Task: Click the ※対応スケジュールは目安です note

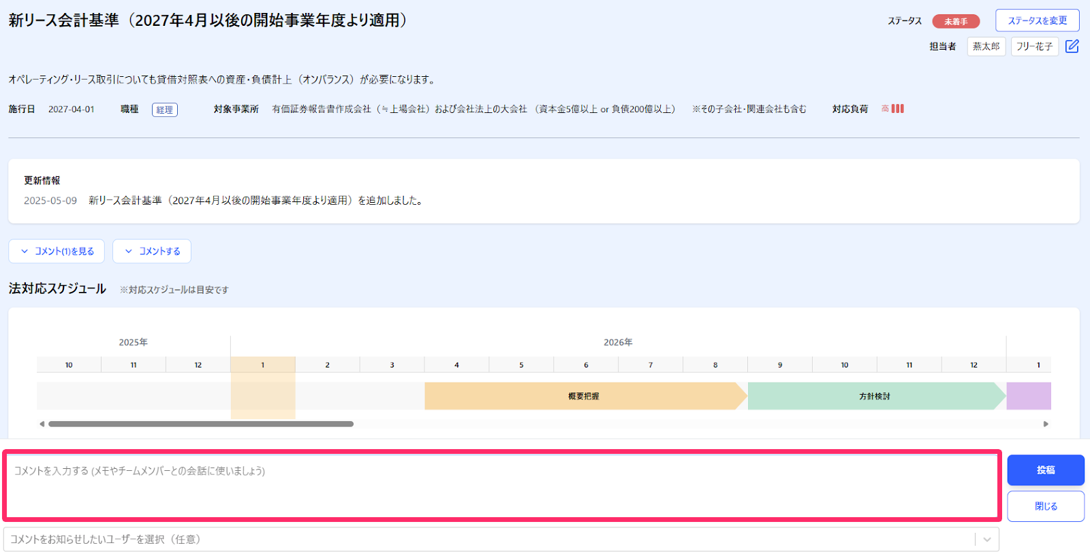Action: pyautogui.click(x=174, y=290)
